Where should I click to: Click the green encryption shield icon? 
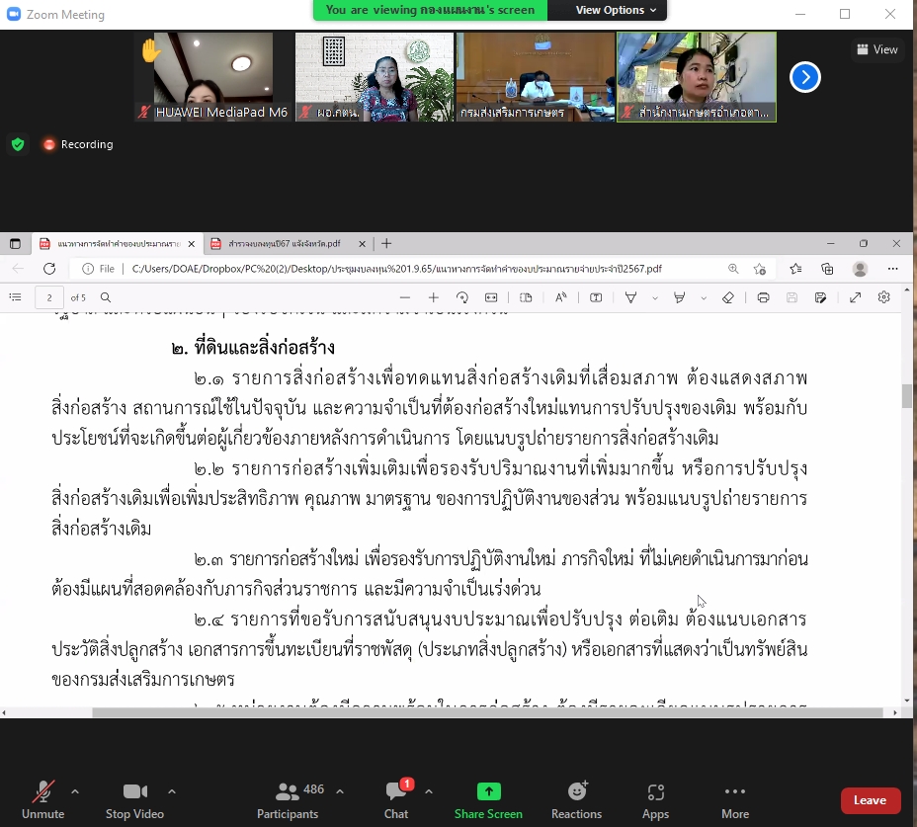click(18, 144)
